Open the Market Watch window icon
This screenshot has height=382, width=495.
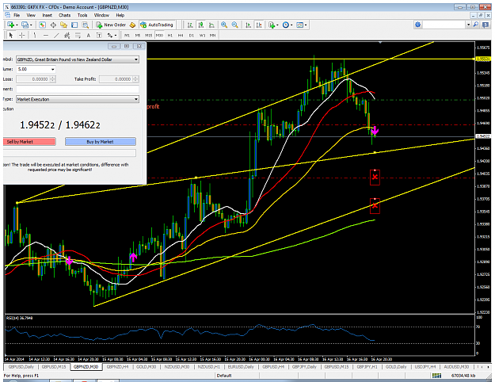coord(42,25)
